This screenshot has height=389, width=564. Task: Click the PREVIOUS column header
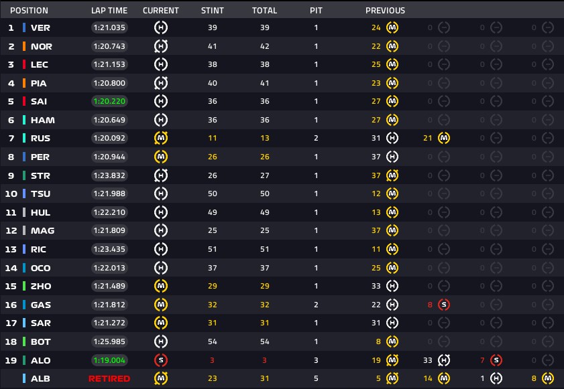point(385,11)
